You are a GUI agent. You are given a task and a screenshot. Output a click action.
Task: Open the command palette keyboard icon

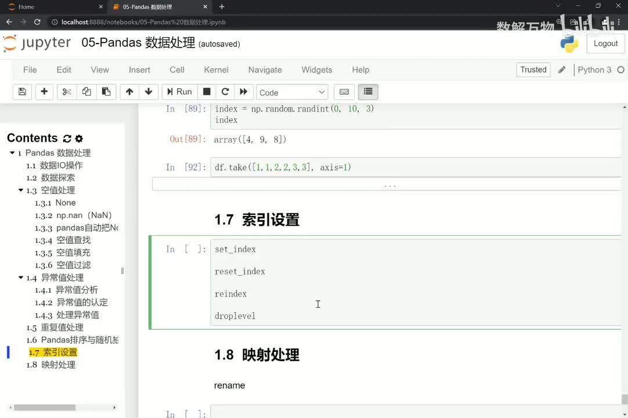pyautogui.click(x=344, y=92)
